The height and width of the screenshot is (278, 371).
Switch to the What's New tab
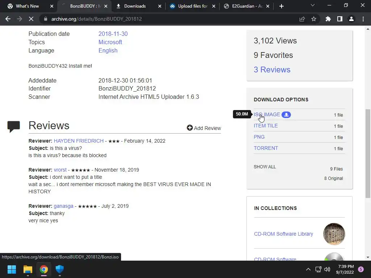pyautogui.click(x=27, y=6)
